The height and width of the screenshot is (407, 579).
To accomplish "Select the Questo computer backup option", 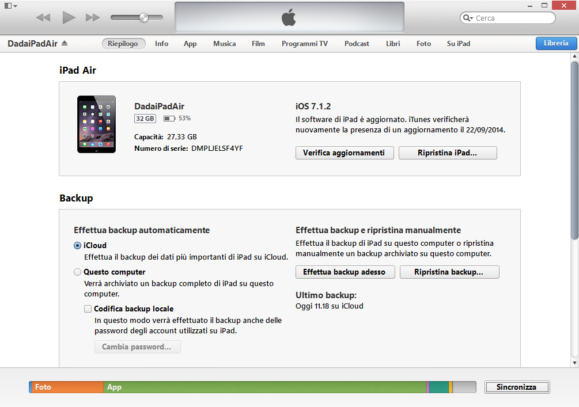I will click(78, 272).
